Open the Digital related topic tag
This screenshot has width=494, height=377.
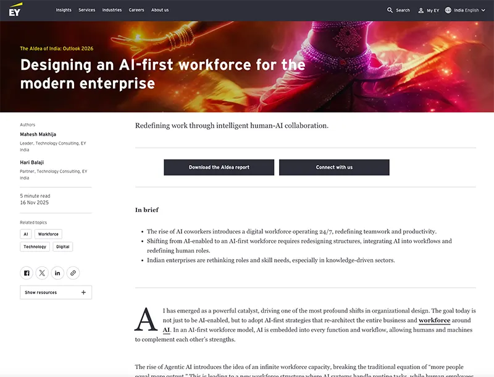[63, 247]
